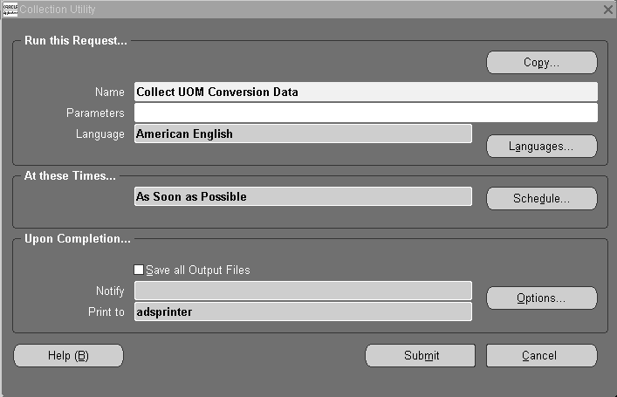The image size is (617, 397).
Task: Open the Options... for completion
Action: point(541,298)
